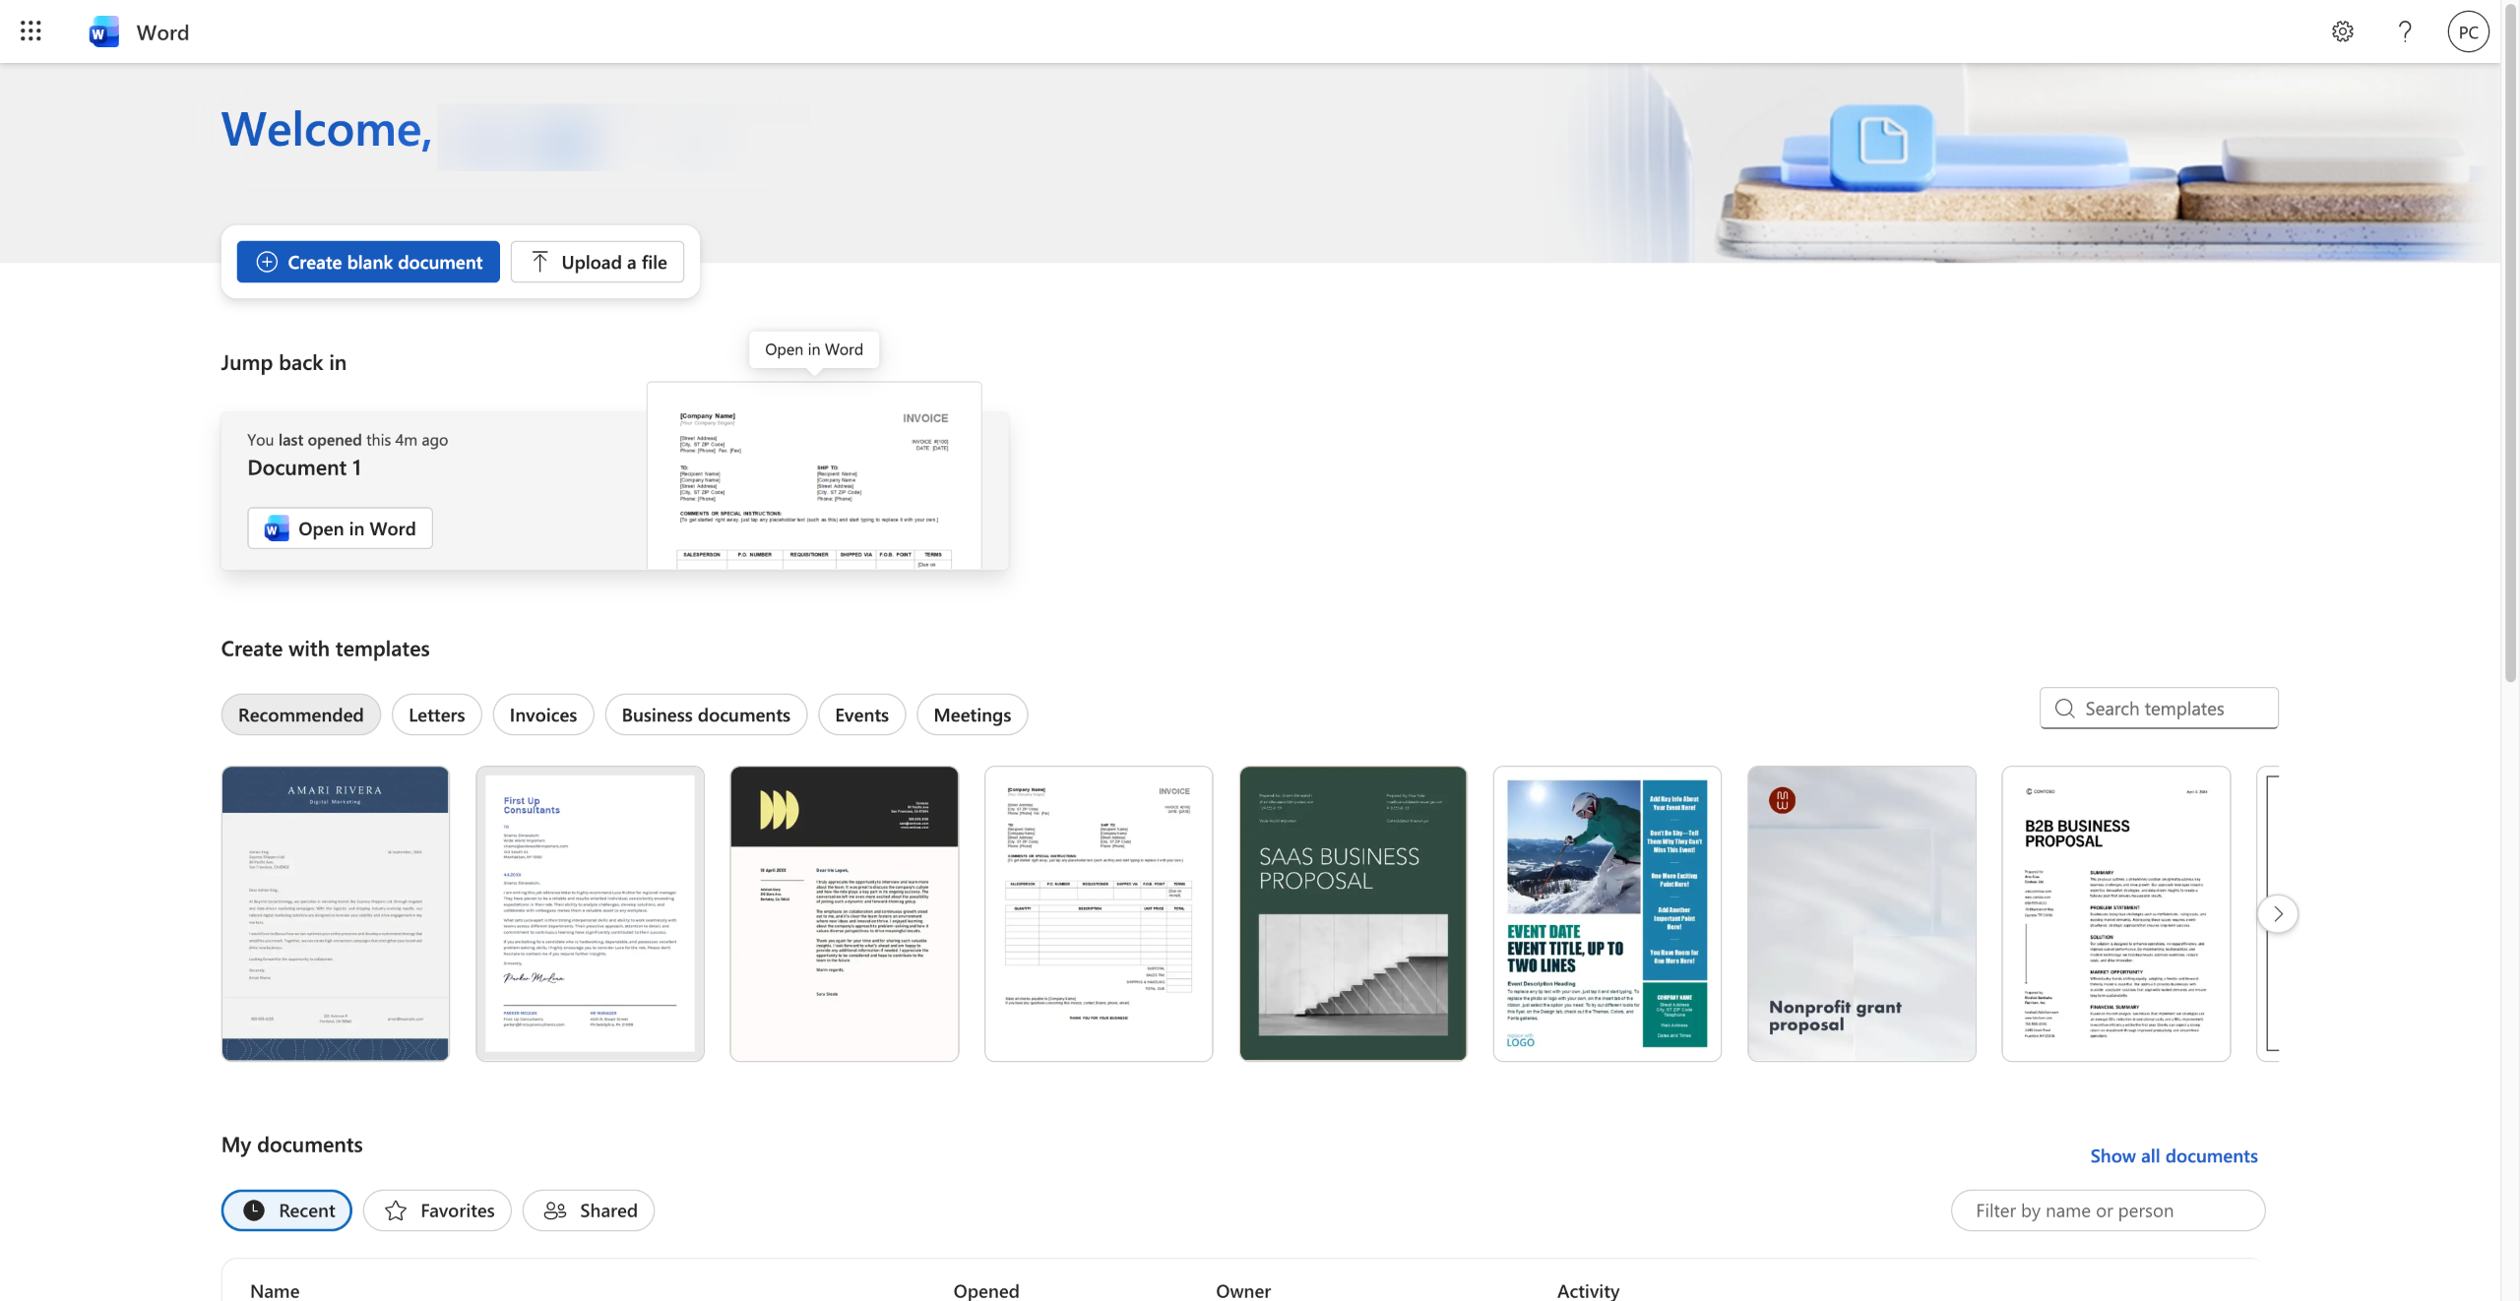Screen dimensions: 2520x1301
Task: Click magnifier icon in Search templates
Action: tap(2064, 709)
